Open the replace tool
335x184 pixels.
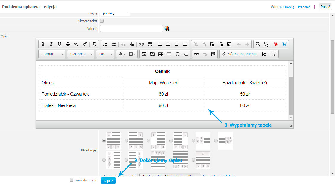coord(266,44)
